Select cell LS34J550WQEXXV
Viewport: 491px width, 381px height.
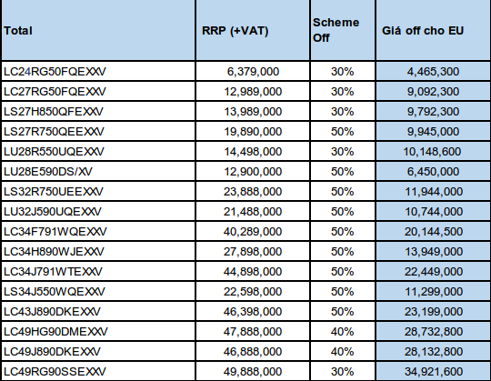[x=98, y=292]
